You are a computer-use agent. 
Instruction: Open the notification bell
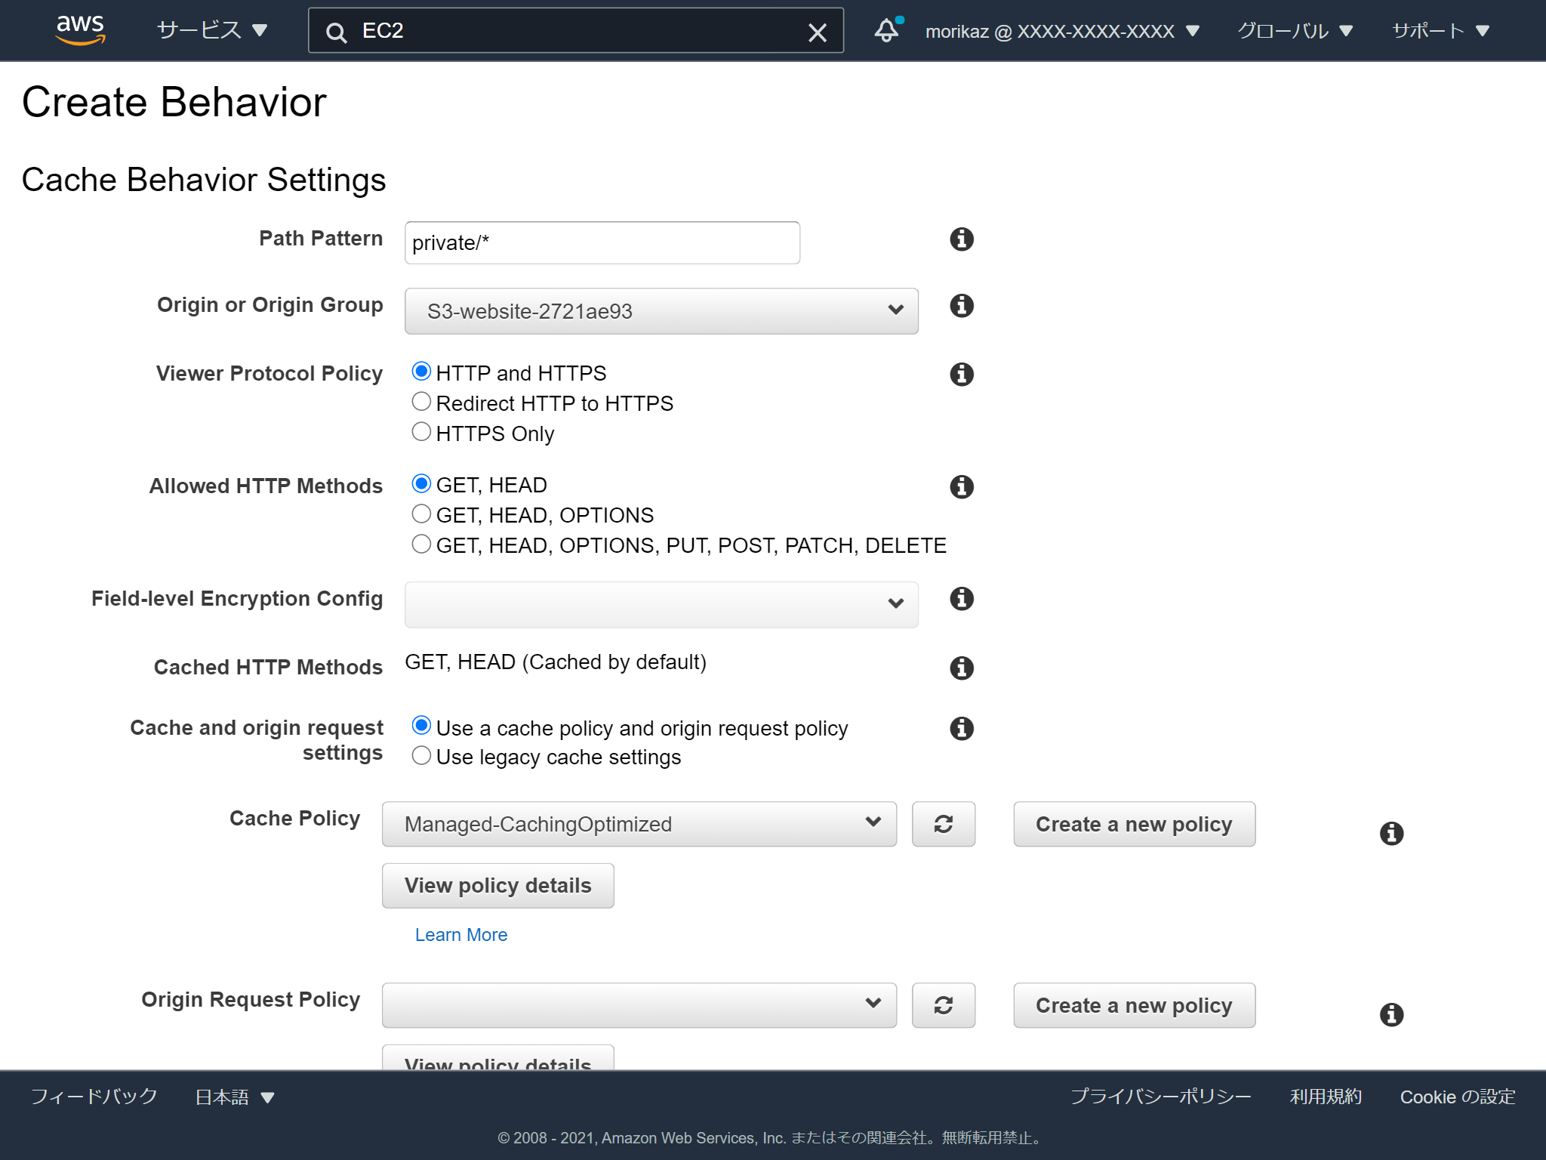(x=888, y=30)
